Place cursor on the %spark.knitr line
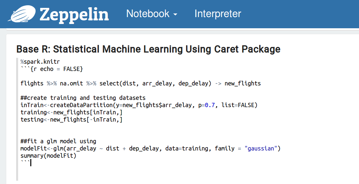The height and width of the screenshot is (184, 359). pos(40,62)
